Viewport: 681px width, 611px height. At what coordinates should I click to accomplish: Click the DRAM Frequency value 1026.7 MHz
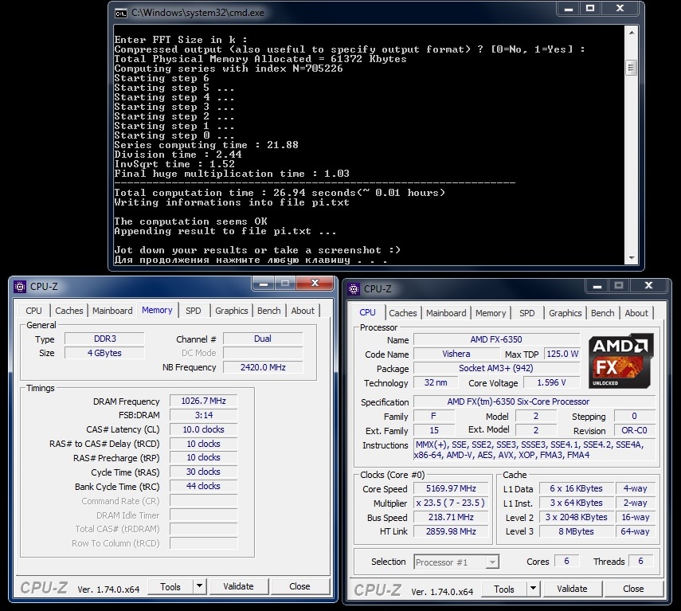point(203,401)
